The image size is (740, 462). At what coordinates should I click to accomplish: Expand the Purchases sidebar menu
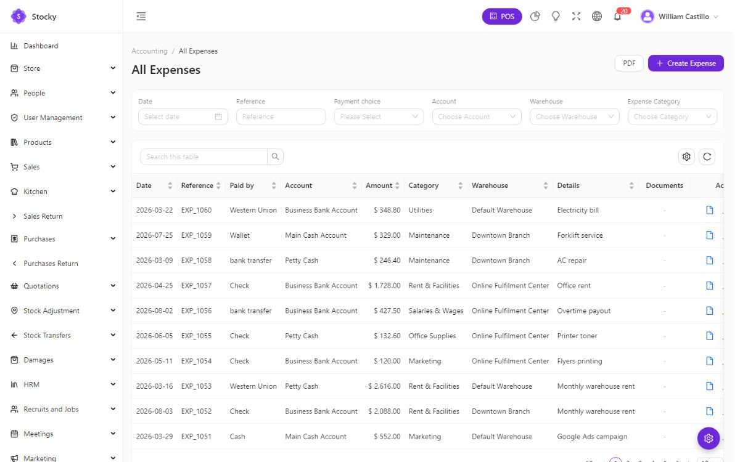click(62, 239)
